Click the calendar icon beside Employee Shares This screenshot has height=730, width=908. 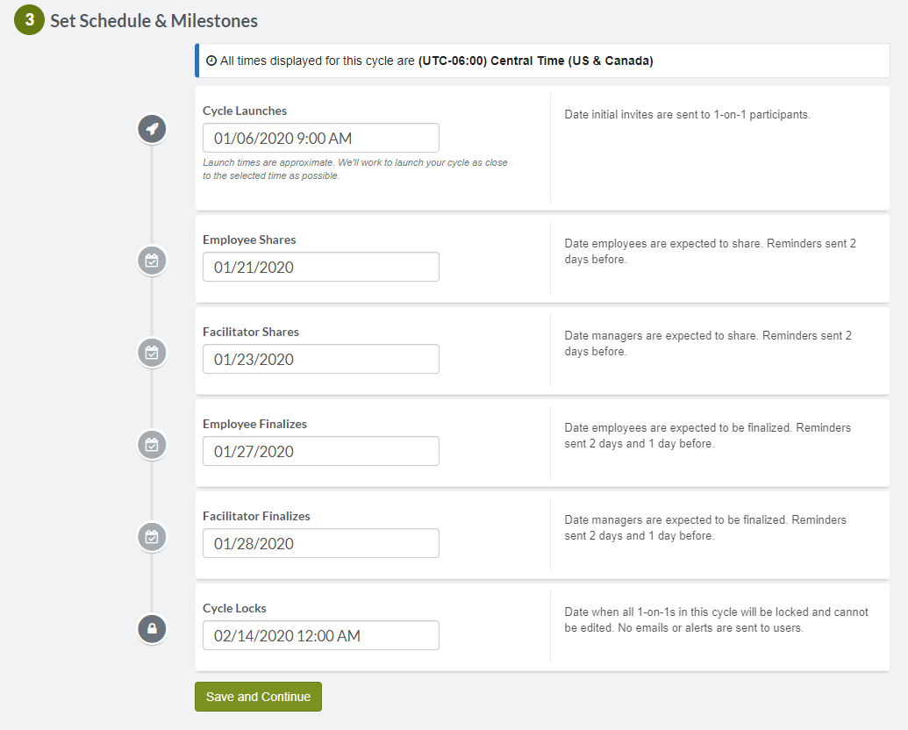tap(152, 261)
